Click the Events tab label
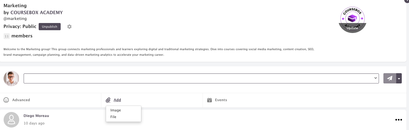The image size is (409, 130). [x=221, y=100]
